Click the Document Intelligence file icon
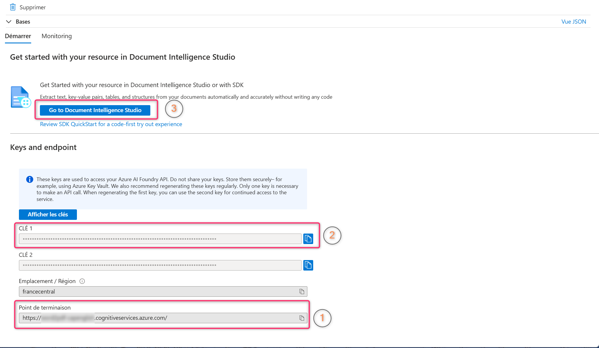599x348 pixels. click(20, 97)
